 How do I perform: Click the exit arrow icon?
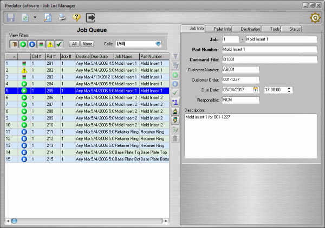click(90, 17)
